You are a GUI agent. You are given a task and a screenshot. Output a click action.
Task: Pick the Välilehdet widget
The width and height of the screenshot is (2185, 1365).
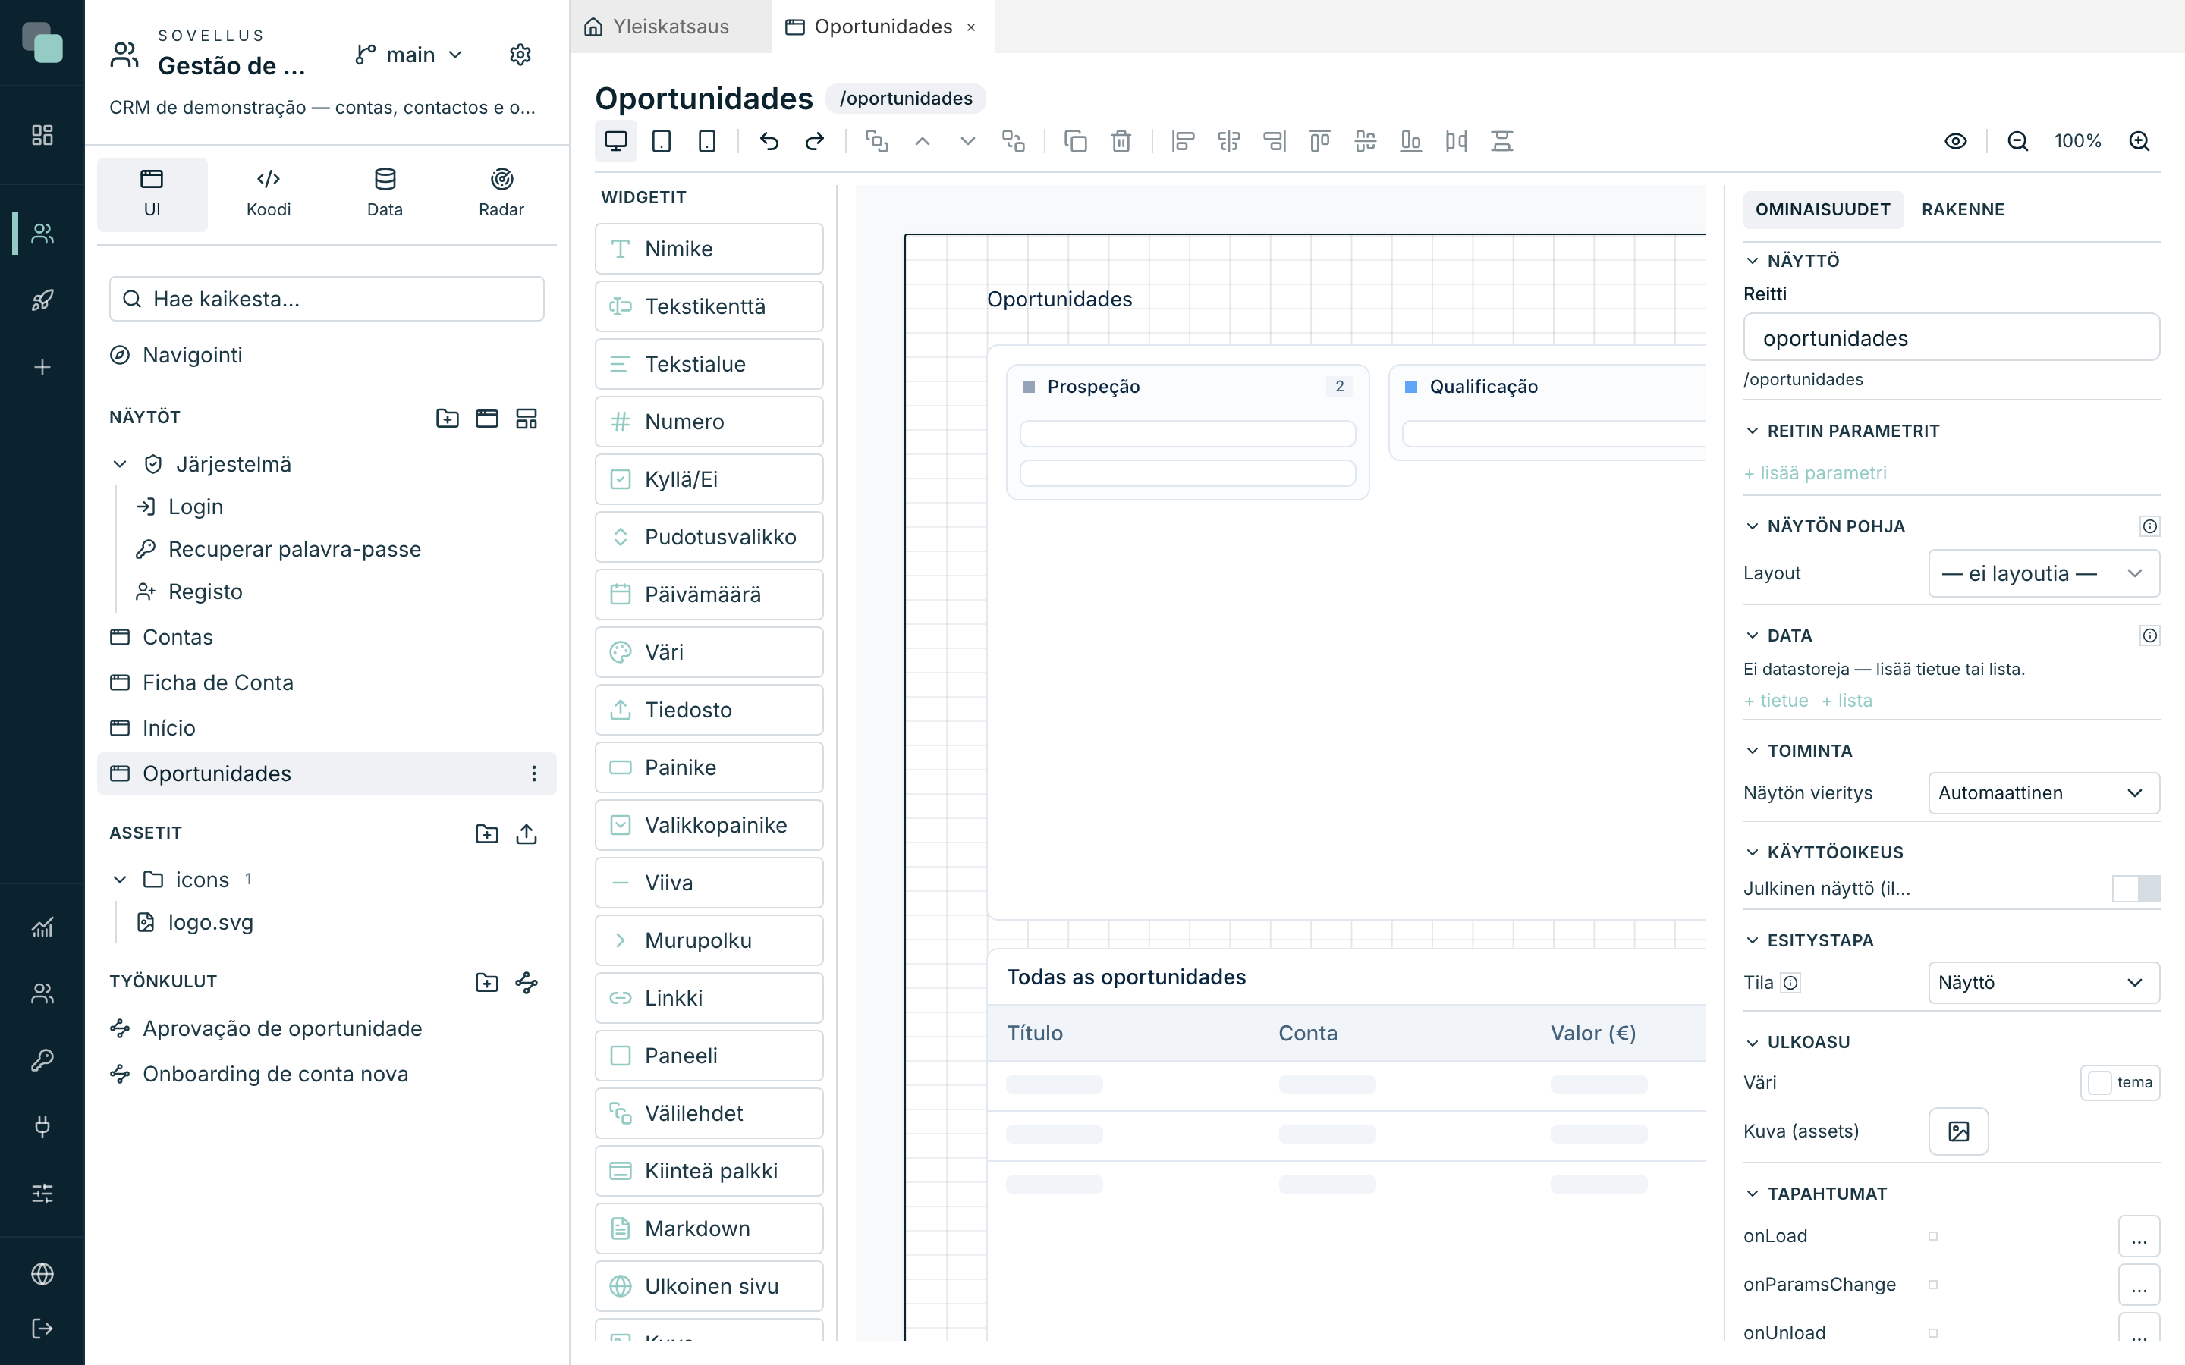coord(709,1113)
